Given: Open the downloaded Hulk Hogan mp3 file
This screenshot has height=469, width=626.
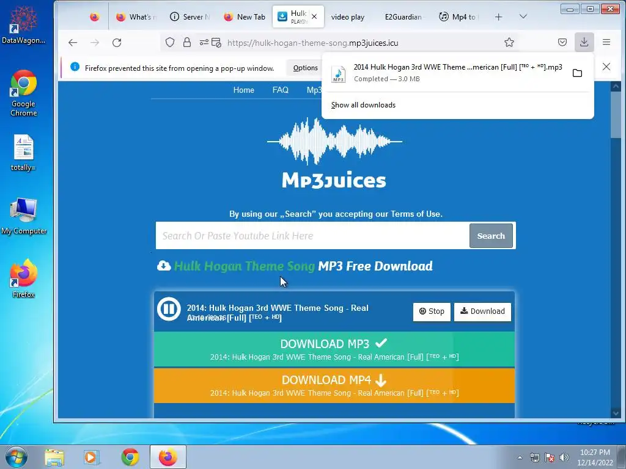Looking at the screenshot, I should [447, 73].
